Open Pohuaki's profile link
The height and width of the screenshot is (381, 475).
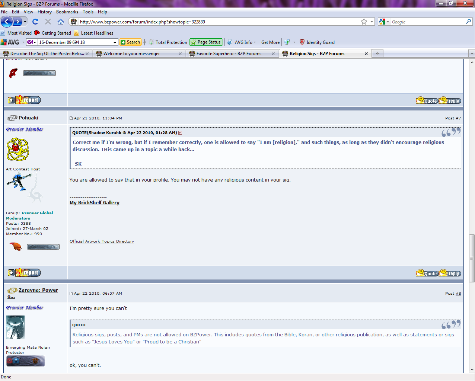pos(29,118)
